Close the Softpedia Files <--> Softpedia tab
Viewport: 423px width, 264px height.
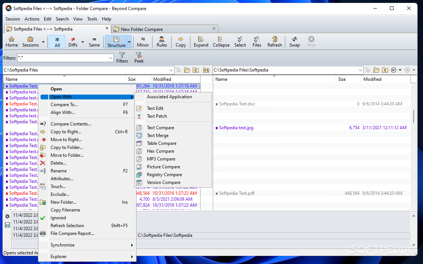click(x=107, y=28)
